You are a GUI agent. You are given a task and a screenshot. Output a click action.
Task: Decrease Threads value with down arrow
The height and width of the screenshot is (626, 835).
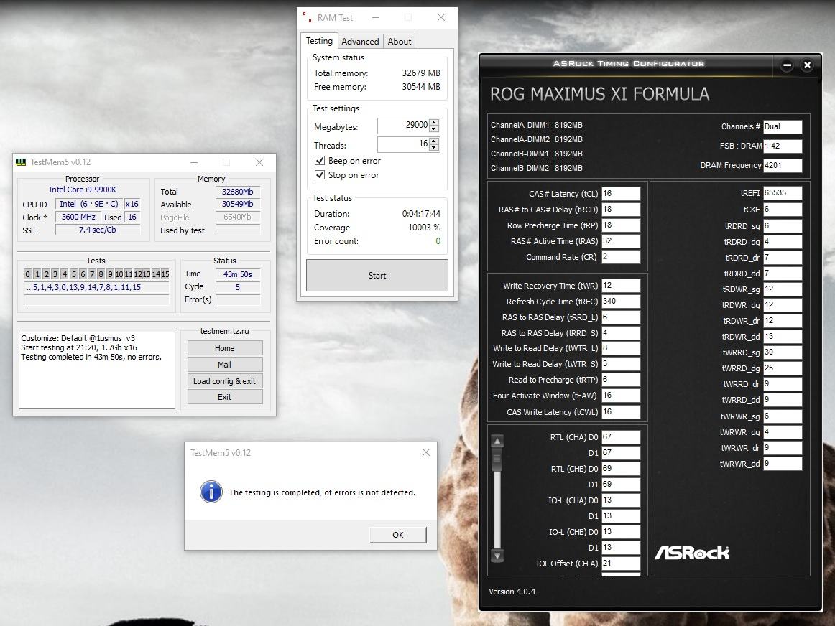coord(434,147)
